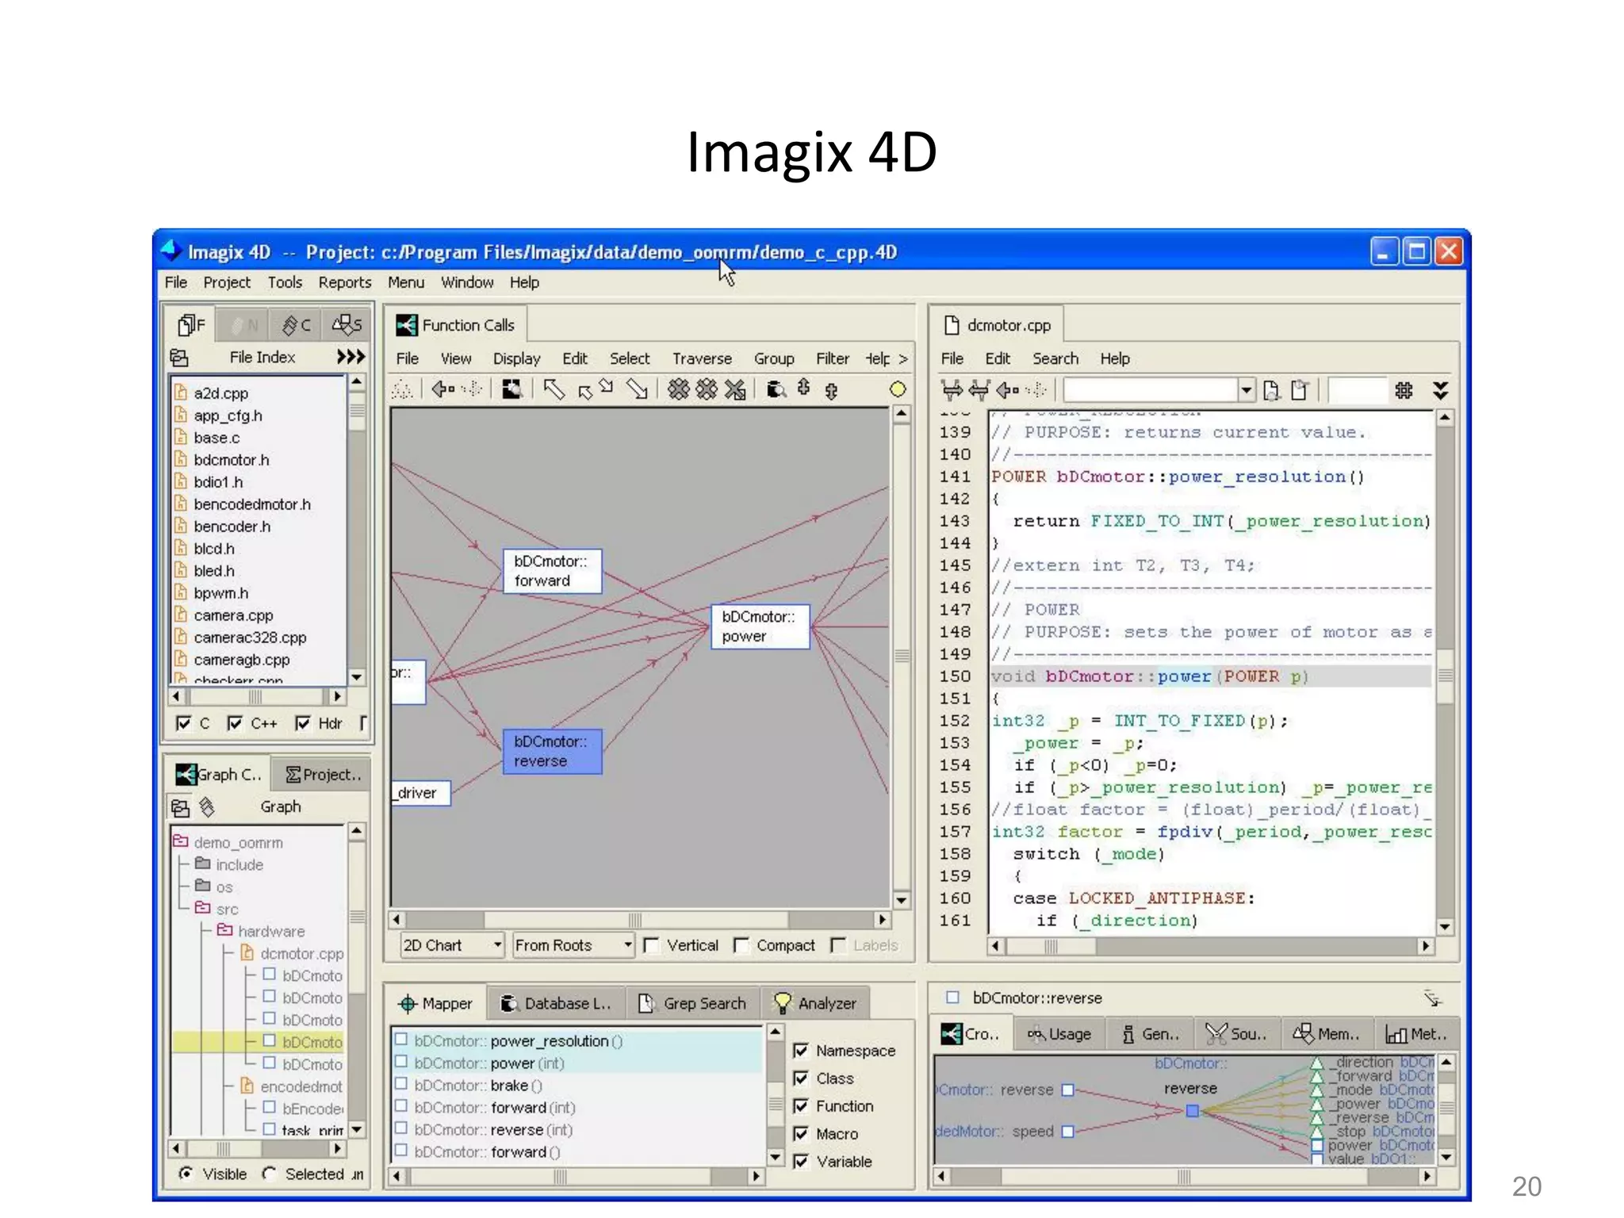Screen dimensions: 1624x1218
Task: Open the Project.. tab beside Graph C..
Action: click(322, 774)
